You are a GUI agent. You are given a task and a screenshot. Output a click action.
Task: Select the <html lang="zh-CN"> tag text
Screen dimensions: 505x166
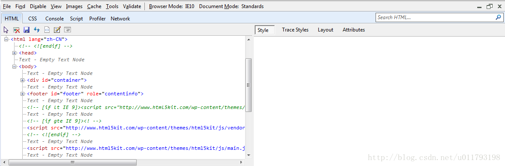pyautogui.click(x=39, y=39)
